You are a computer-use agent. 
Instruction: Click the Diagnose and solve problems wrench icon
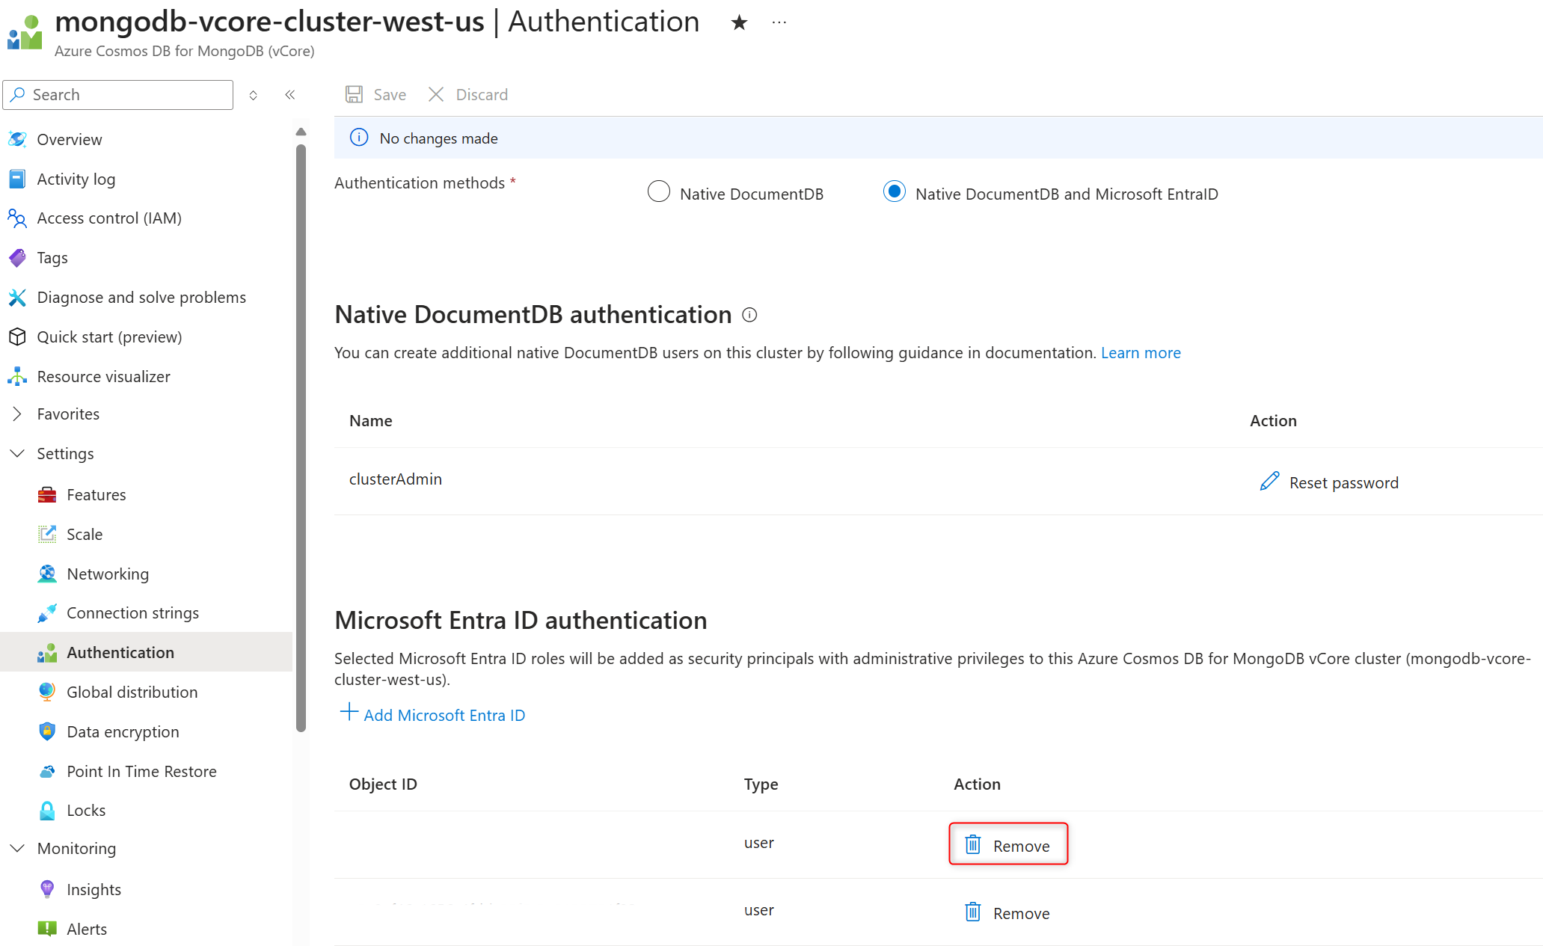[17, 297]
